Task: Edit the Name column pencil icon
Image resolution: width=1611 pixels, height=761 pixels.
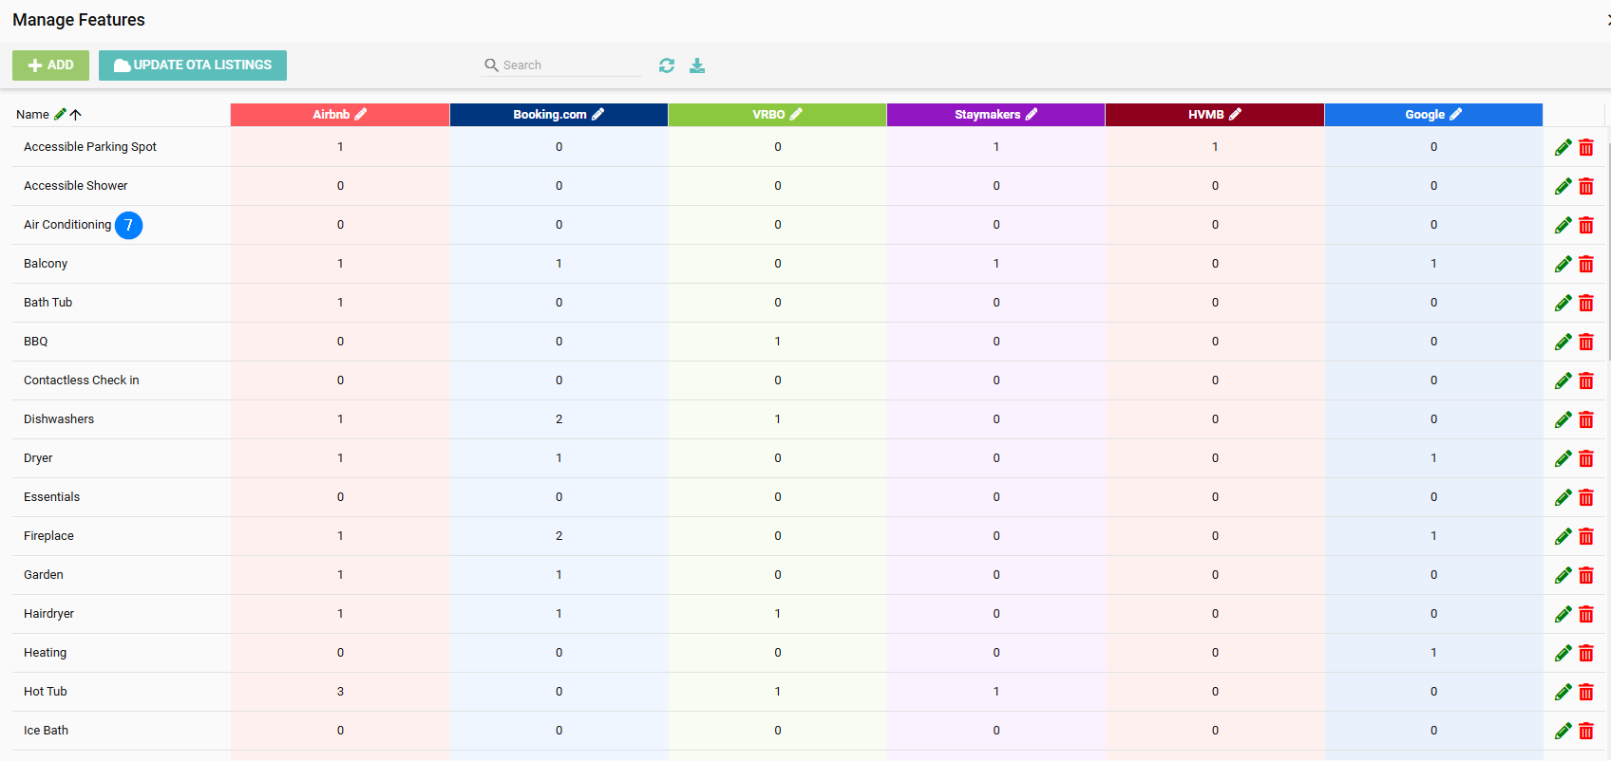Action: point(60,114)
